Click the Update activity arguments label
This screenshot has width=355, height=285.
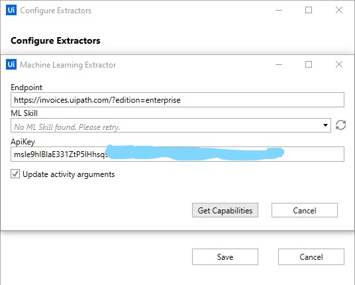(69, 174)
